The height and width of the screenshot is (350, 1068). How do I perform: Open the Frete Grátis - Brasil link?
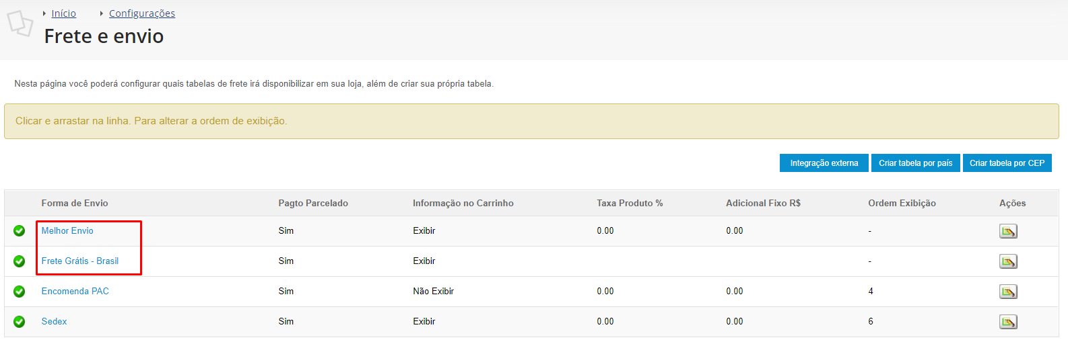point(80,261)
